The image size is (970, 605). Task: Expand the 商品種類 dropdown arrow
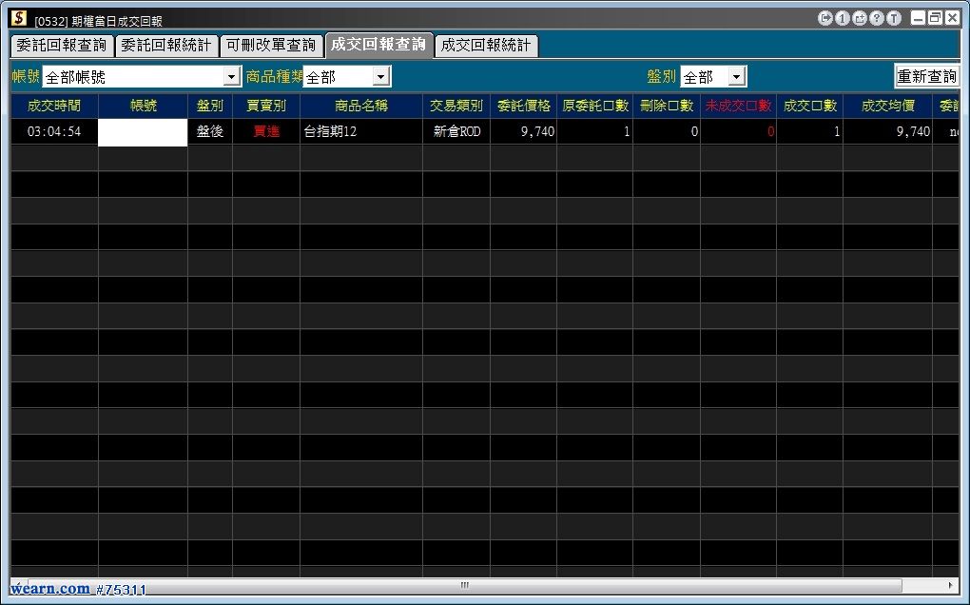click(381, 77)
